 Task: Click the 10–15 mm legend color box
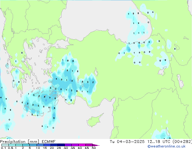(x=40, y=145)
